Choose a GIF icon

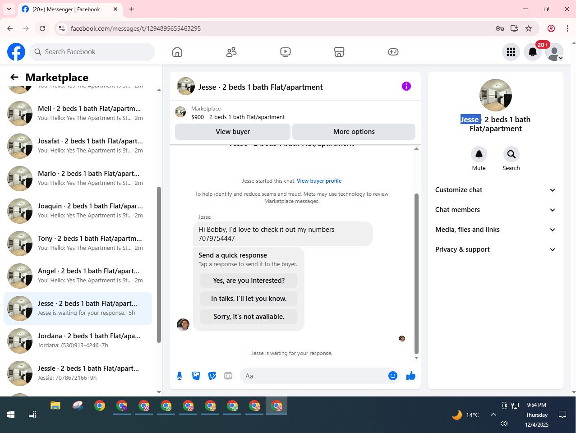pos(228,376)
